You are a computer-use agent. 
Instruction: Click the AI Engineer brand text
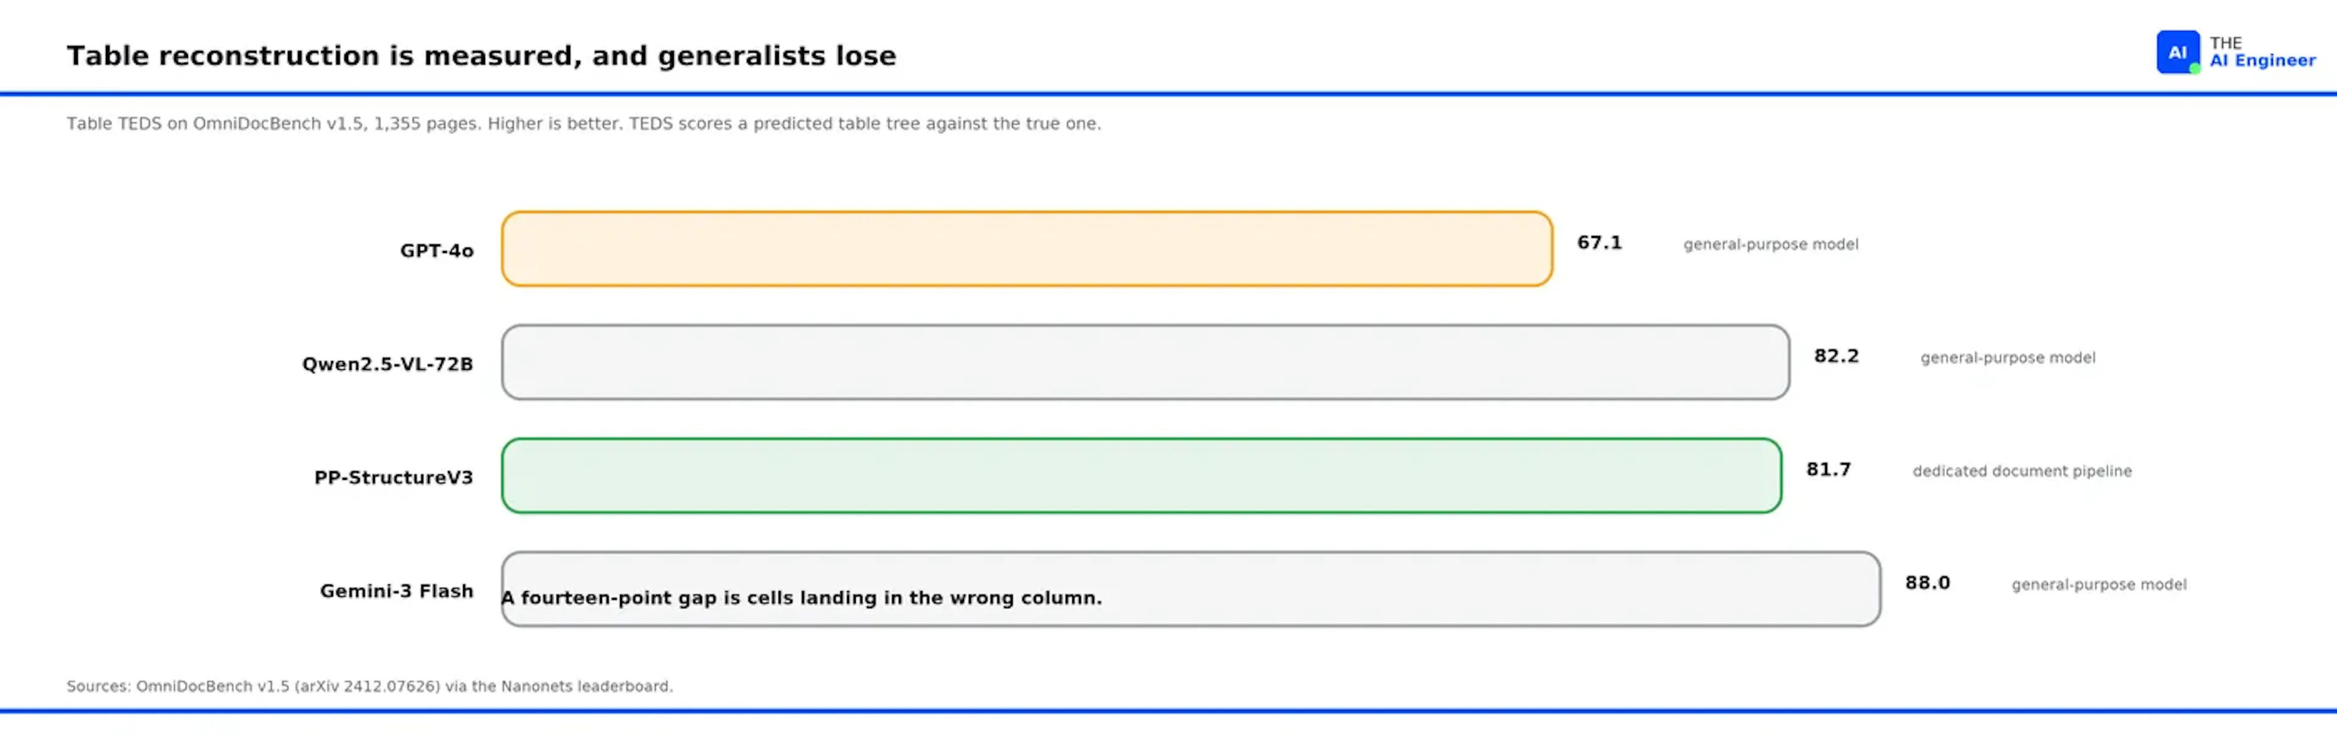[2262, 52]
